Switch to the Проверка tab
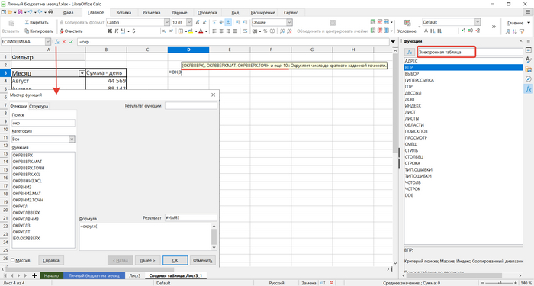The height and width of the screenshot is (286, 534). (x=207, y=13)
